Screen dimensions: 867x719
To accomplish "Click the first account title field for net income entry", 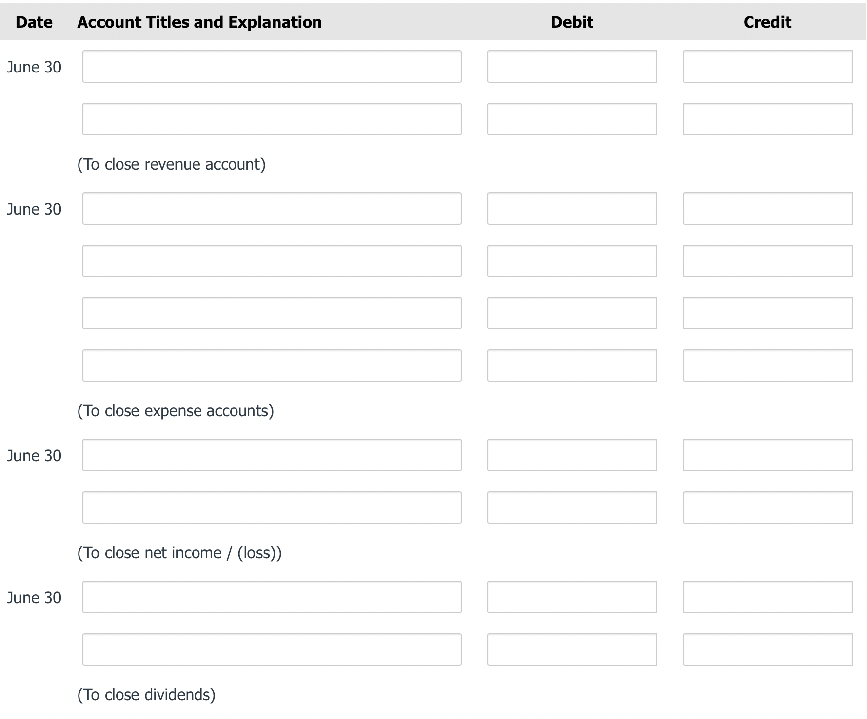I will [x=272, y=455].
